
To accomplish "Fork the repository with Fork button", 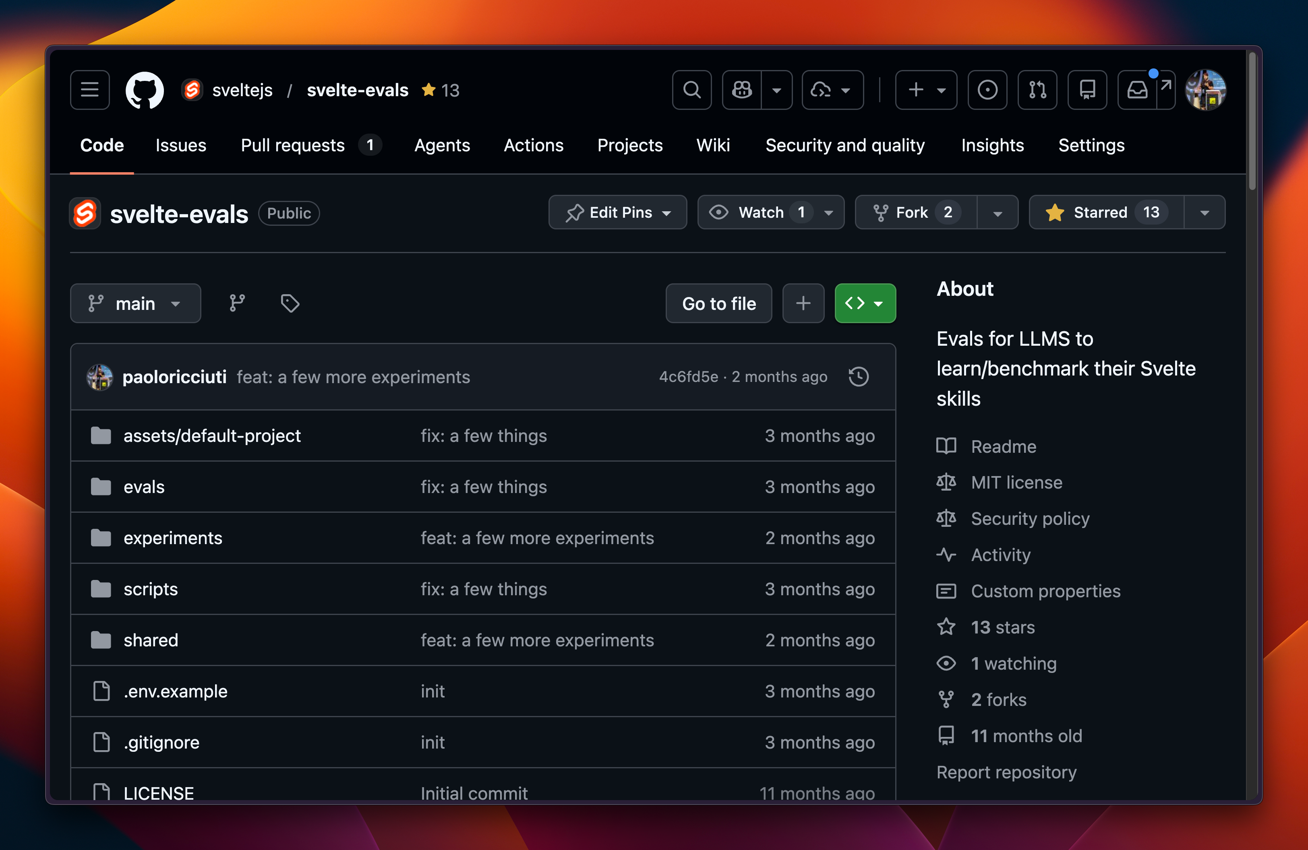I will coord(917,212).
